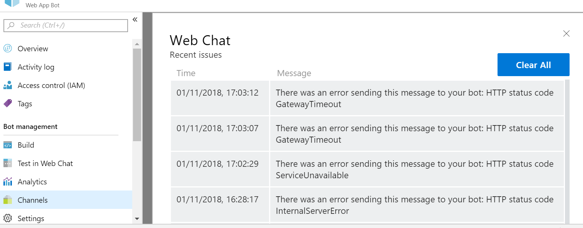This screenshot has width=583, height=228.
Task: Click the Access control (IAM) people icon
Action: tap(8, 85)
